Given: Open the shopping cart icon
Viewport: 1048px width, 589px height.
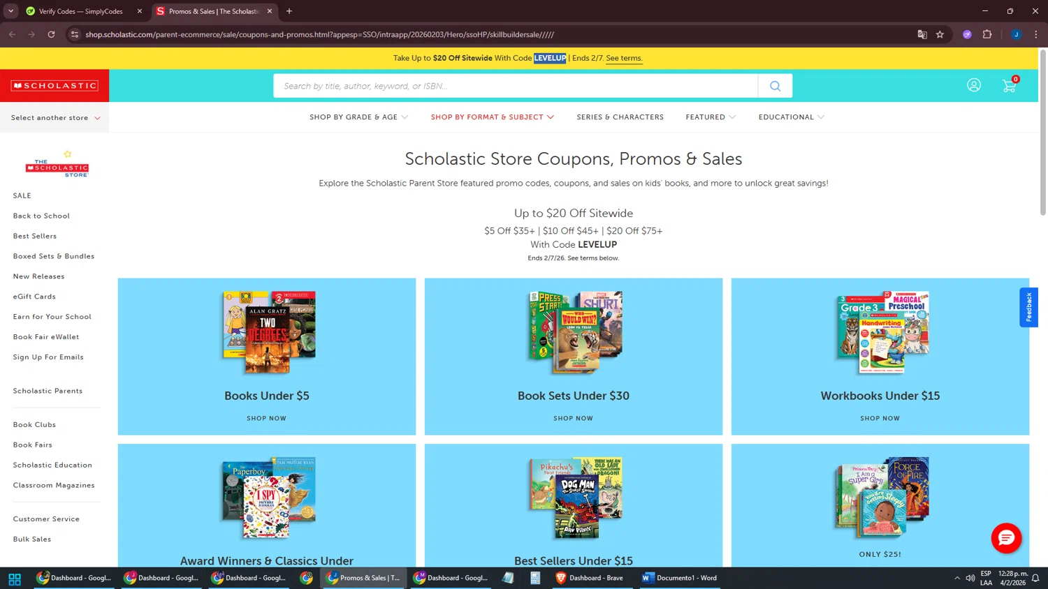Looking at the screenshot, I should click(x=1010, y=85).
